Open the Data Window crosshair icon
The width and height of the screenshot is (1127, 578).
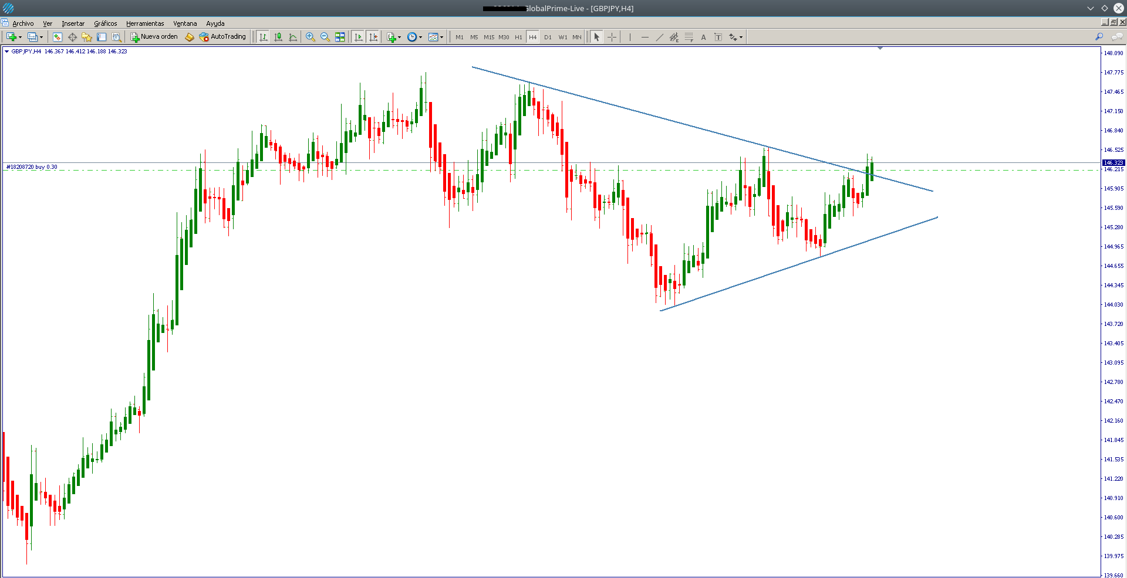click(72, 37)
